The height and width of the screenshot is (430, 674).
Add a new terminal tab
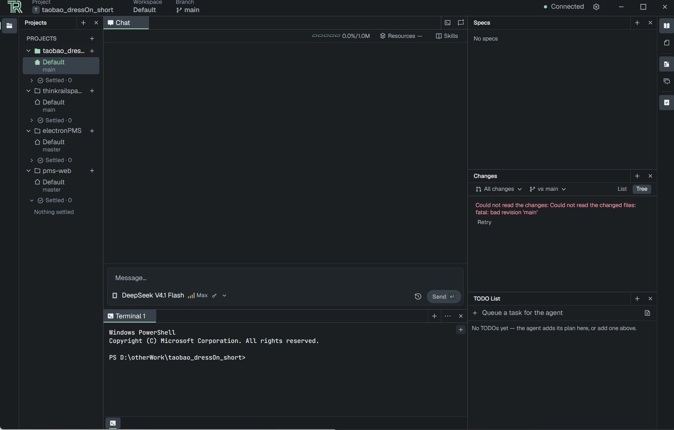click(434, 316)
